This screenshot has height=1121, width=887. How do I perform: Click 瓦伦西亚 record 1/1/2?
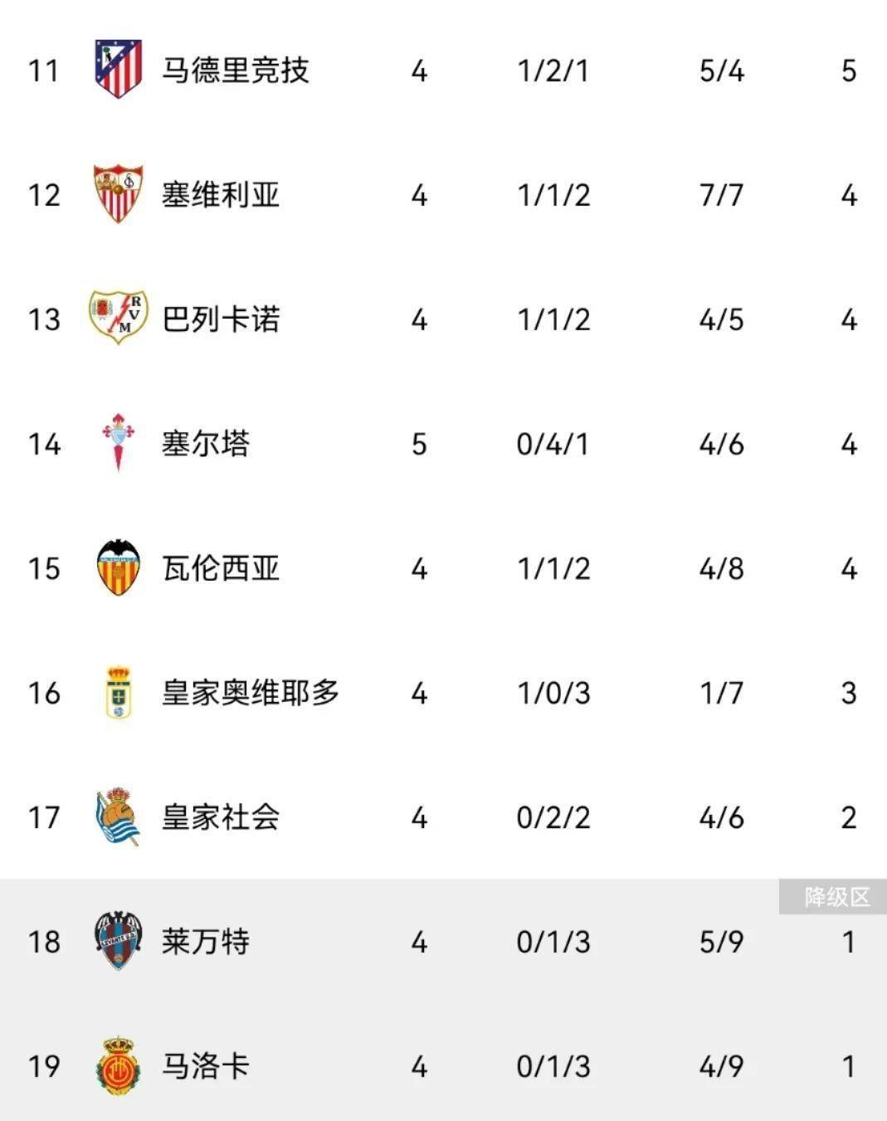[553, 568]
